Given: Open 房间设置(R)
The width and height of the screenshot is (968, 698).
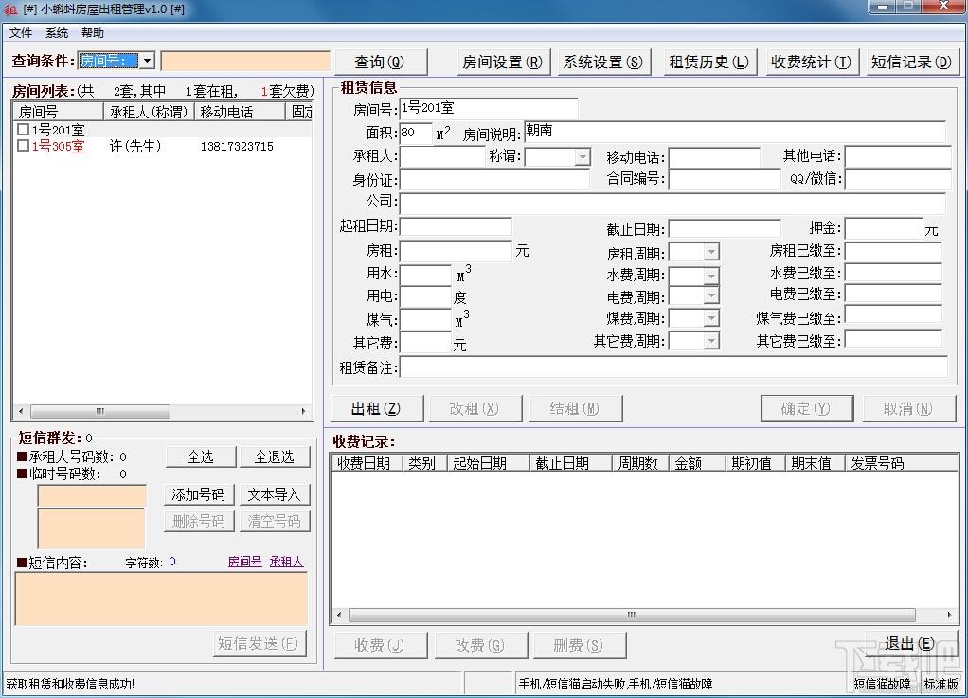Looking at the screenshot, I should [x=502, y=62].
